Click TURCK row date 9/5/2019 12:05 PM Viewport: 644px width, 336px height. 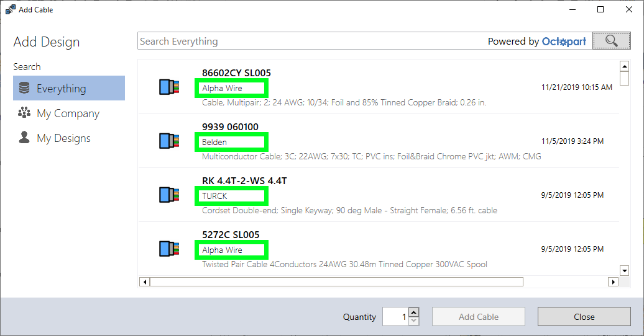573,195
